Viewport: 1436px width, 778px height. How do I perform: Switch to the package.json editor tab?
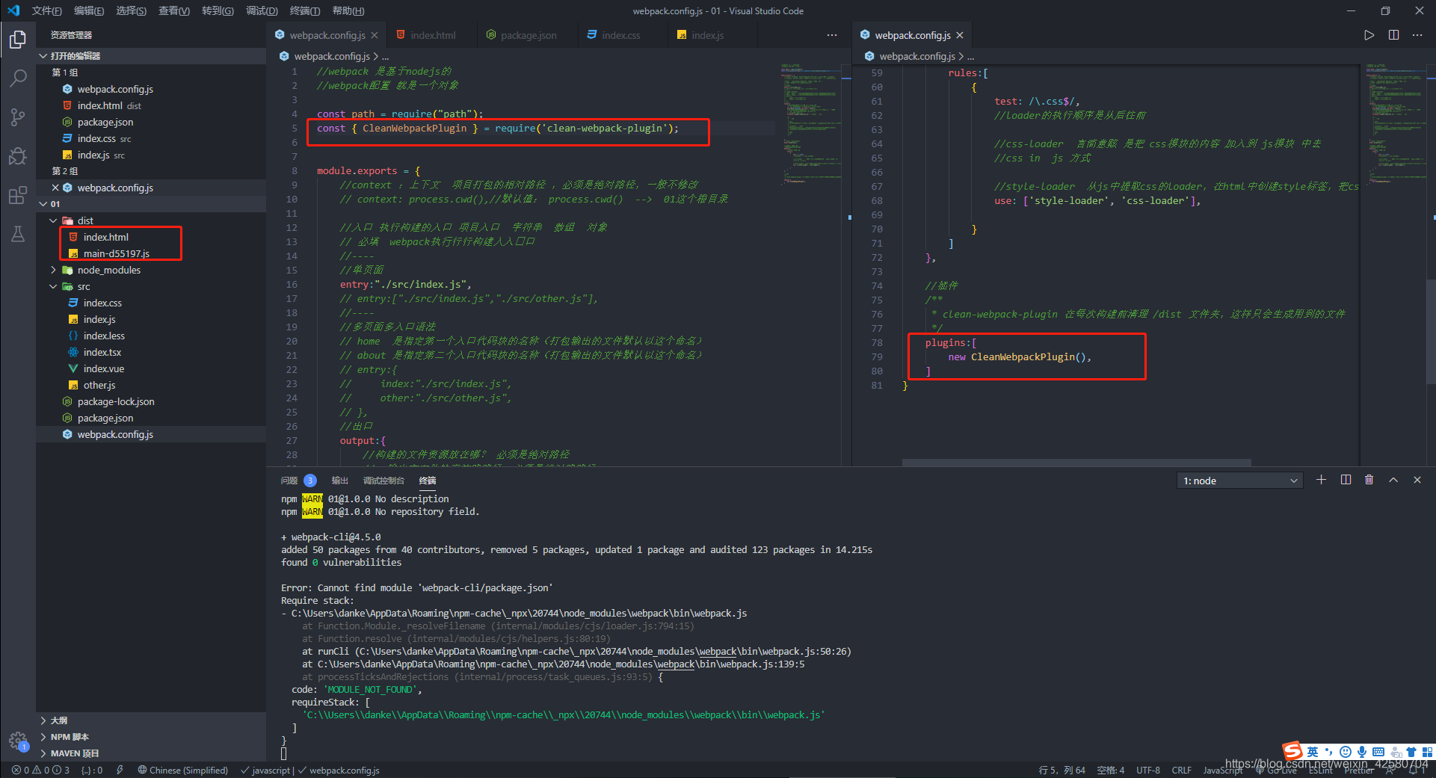pos(529,35)
